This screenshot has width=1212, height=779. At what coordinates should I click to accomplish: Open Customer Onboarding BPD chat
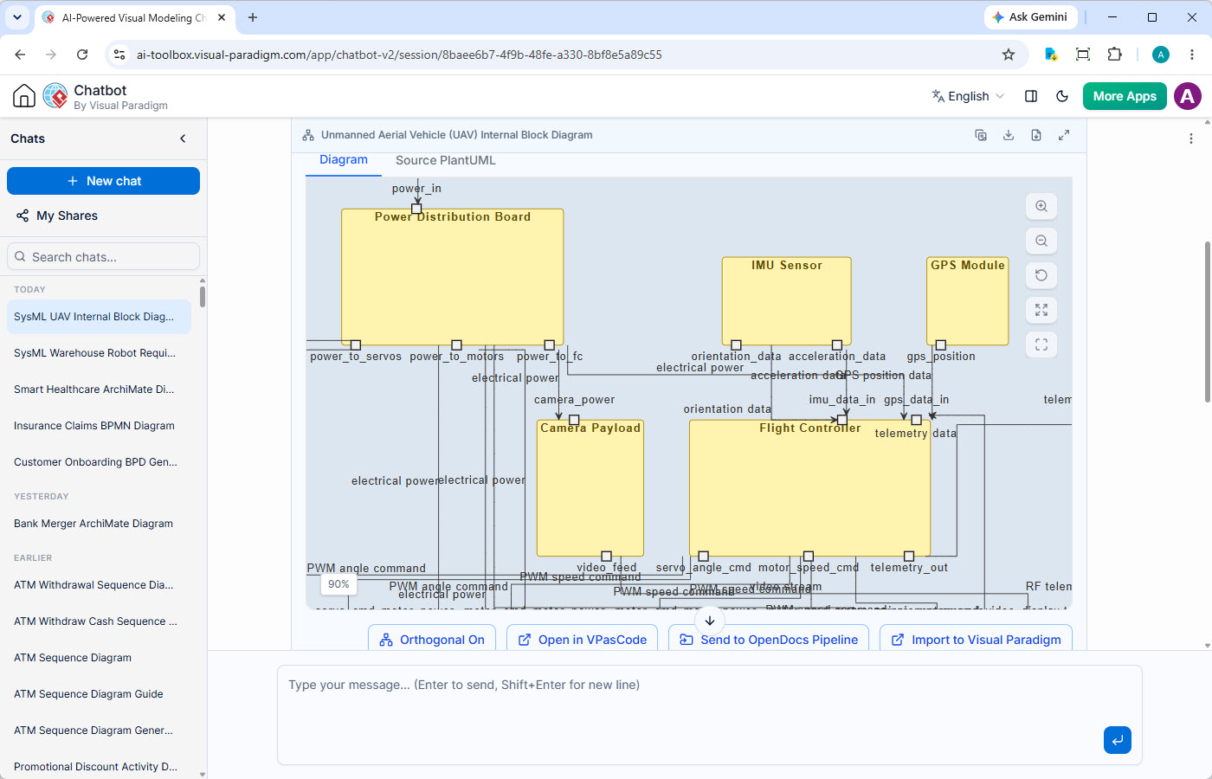click(99, 462)
